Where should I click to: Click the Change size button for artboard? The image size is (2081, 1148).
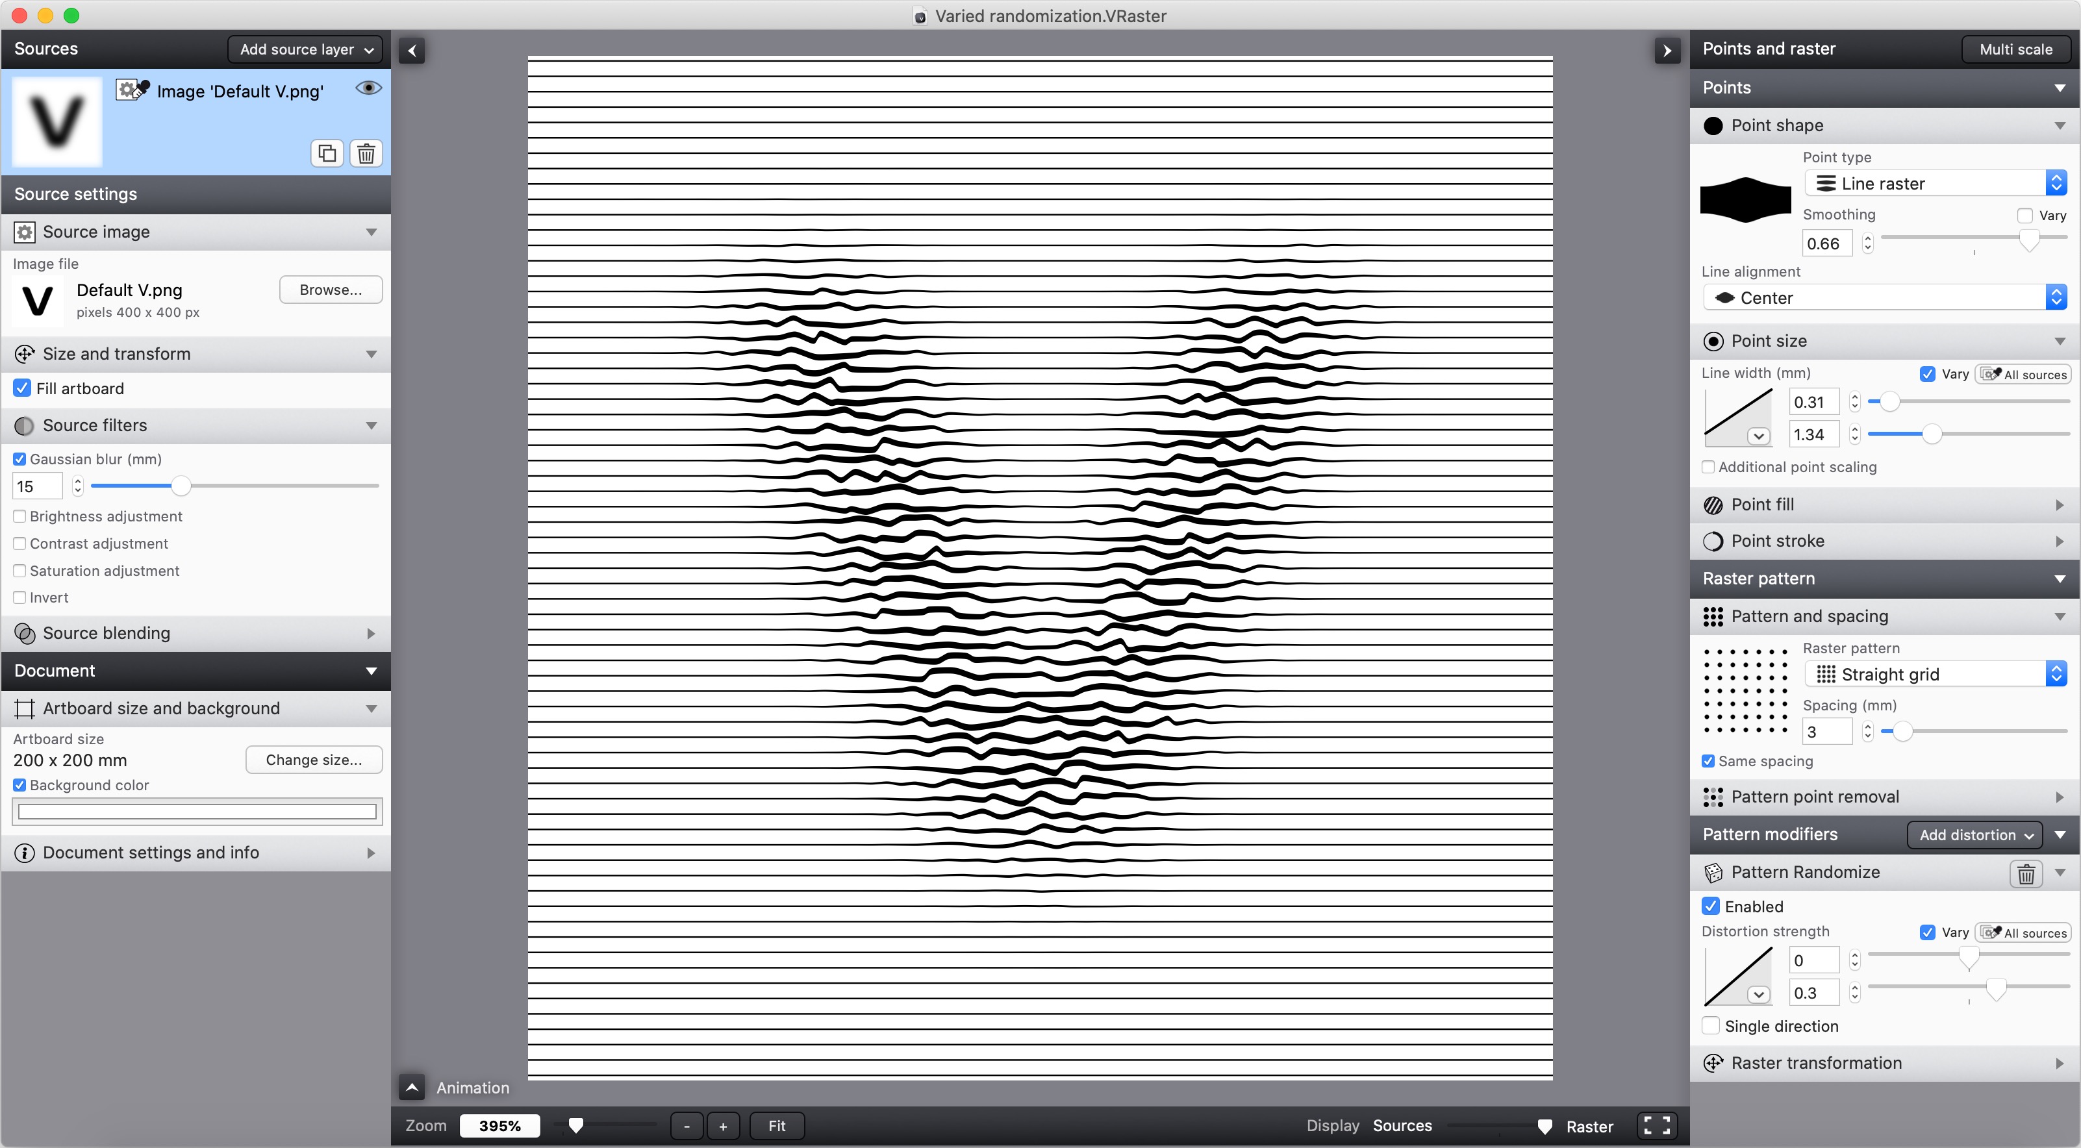click(x=314, y=759)
